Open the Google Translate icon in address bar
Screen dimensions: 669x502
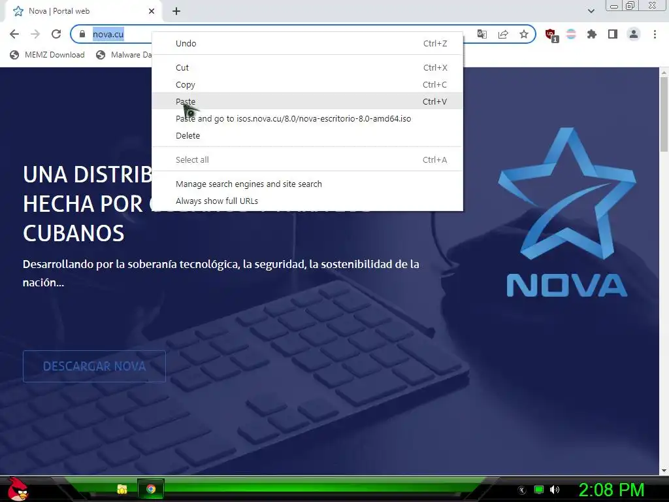[482, 34]
